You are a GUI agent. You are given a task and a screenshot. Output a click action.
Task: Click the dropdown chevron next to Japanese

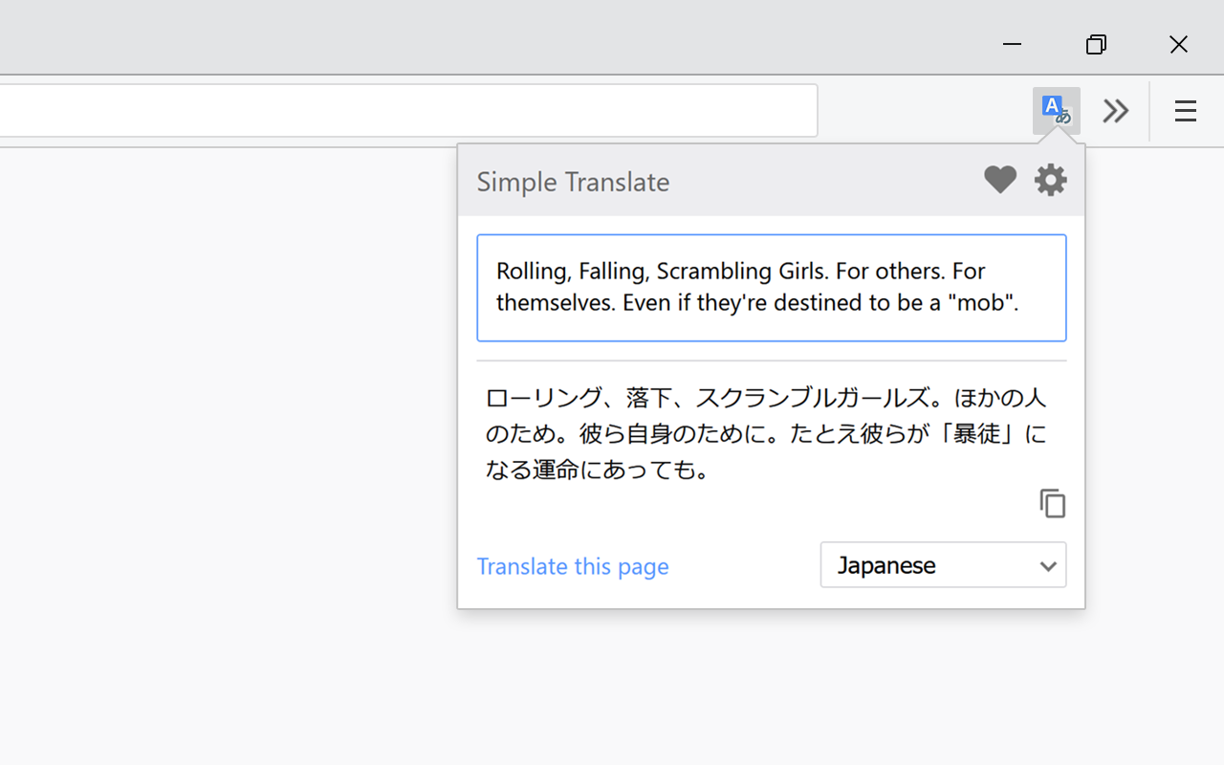click(x=1048, y=565)
